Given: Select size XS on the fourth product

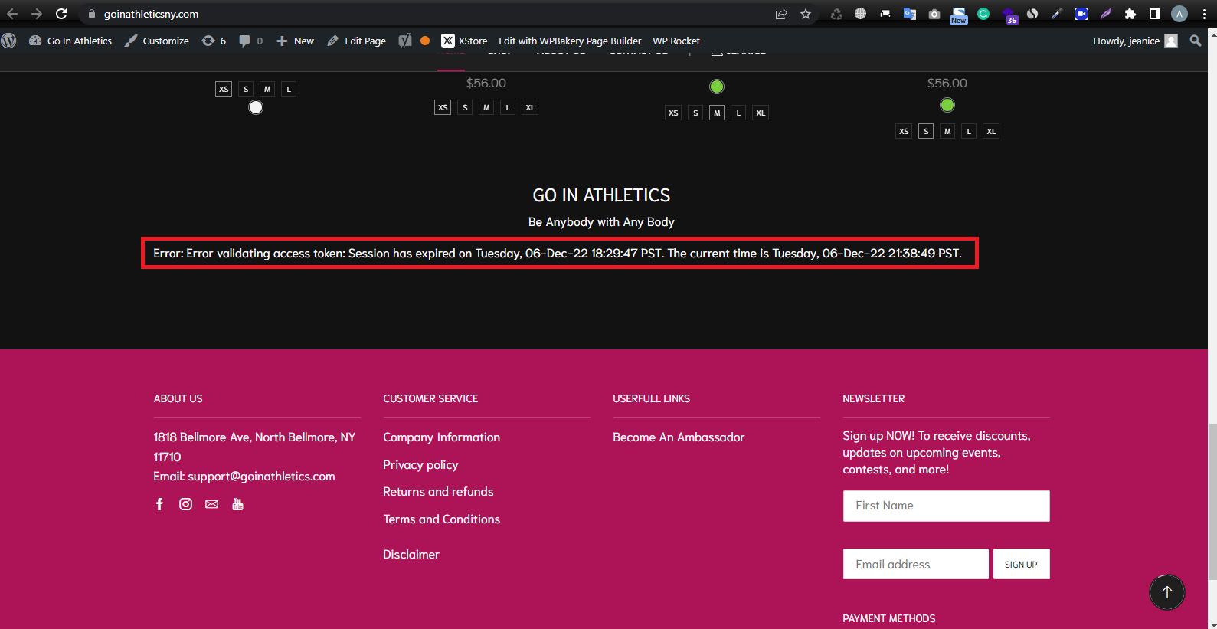Looking at the screenshot, I should click(x=904, y=131).
